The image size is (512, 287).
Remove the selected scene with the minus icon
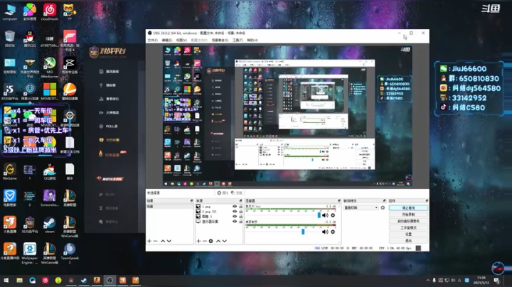tap(156, 241)
